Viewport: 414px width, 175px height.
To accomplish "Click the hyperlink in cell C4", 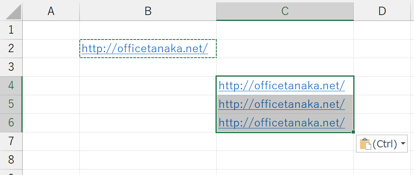I will [x=281, y=86].
